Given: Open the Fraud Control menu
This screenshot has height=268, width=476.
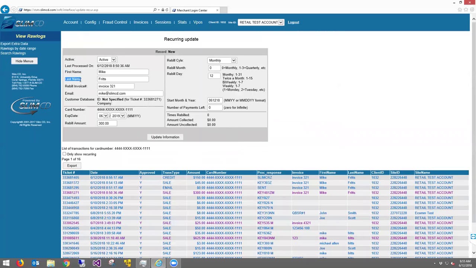Looking at the screenshot, I should click(x=115, y=22).
